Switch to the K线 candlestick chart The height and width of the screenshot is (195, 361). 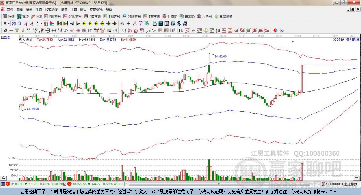pyautogui.click(x=37, y=17)
